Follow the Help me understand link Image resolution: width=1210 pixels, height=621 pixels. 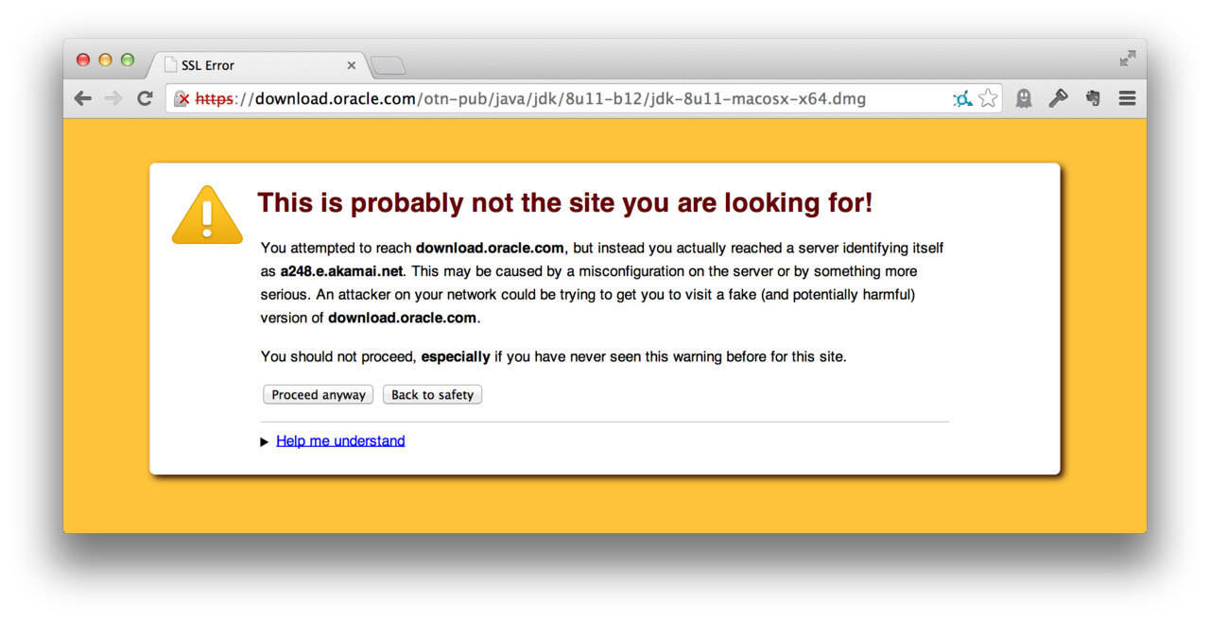(x=340, y=440)
